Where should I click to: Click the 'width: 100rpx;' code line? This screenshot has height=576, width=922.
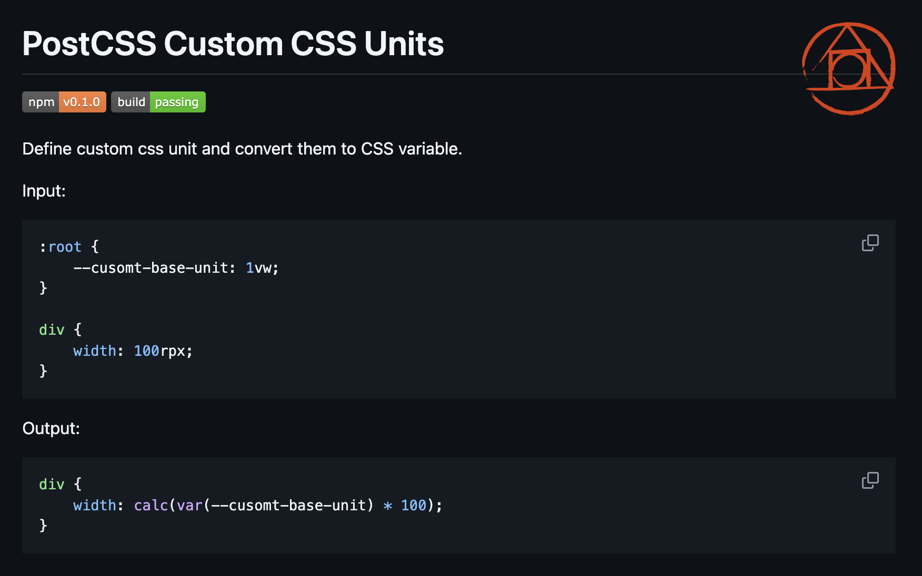coord(133,351)
